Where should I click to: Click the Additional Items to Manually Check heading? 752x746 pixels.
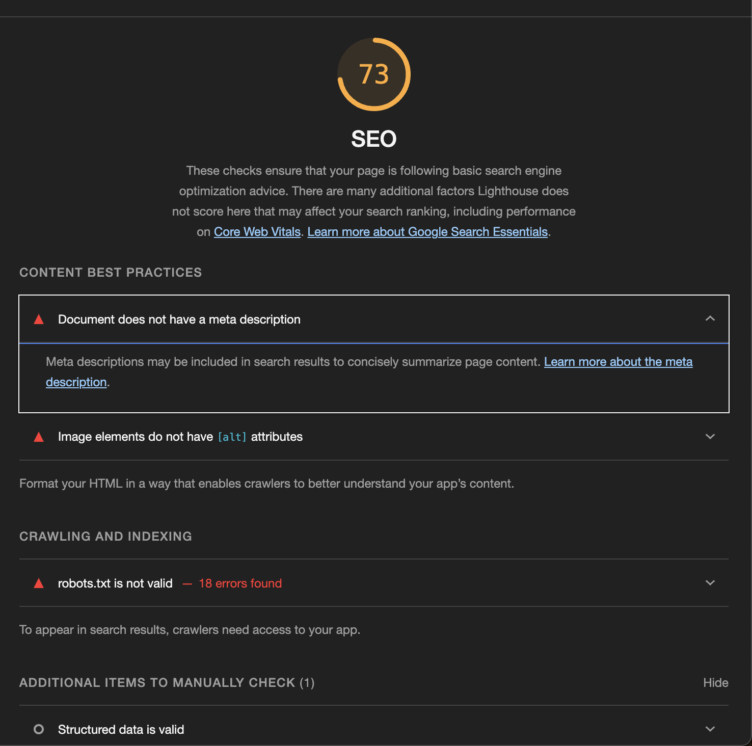tap(167, 683)
